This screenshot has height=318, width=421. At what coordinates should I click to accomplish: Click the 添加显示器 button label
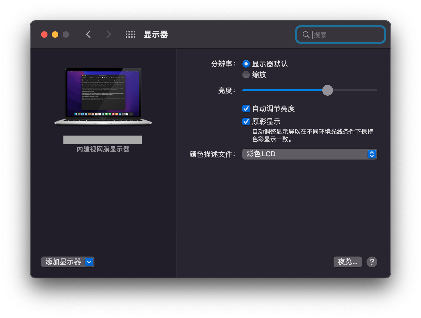[x=63, y=262]
